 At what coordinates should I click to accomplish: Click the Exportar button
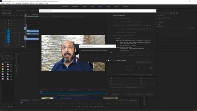click(139, 94)
